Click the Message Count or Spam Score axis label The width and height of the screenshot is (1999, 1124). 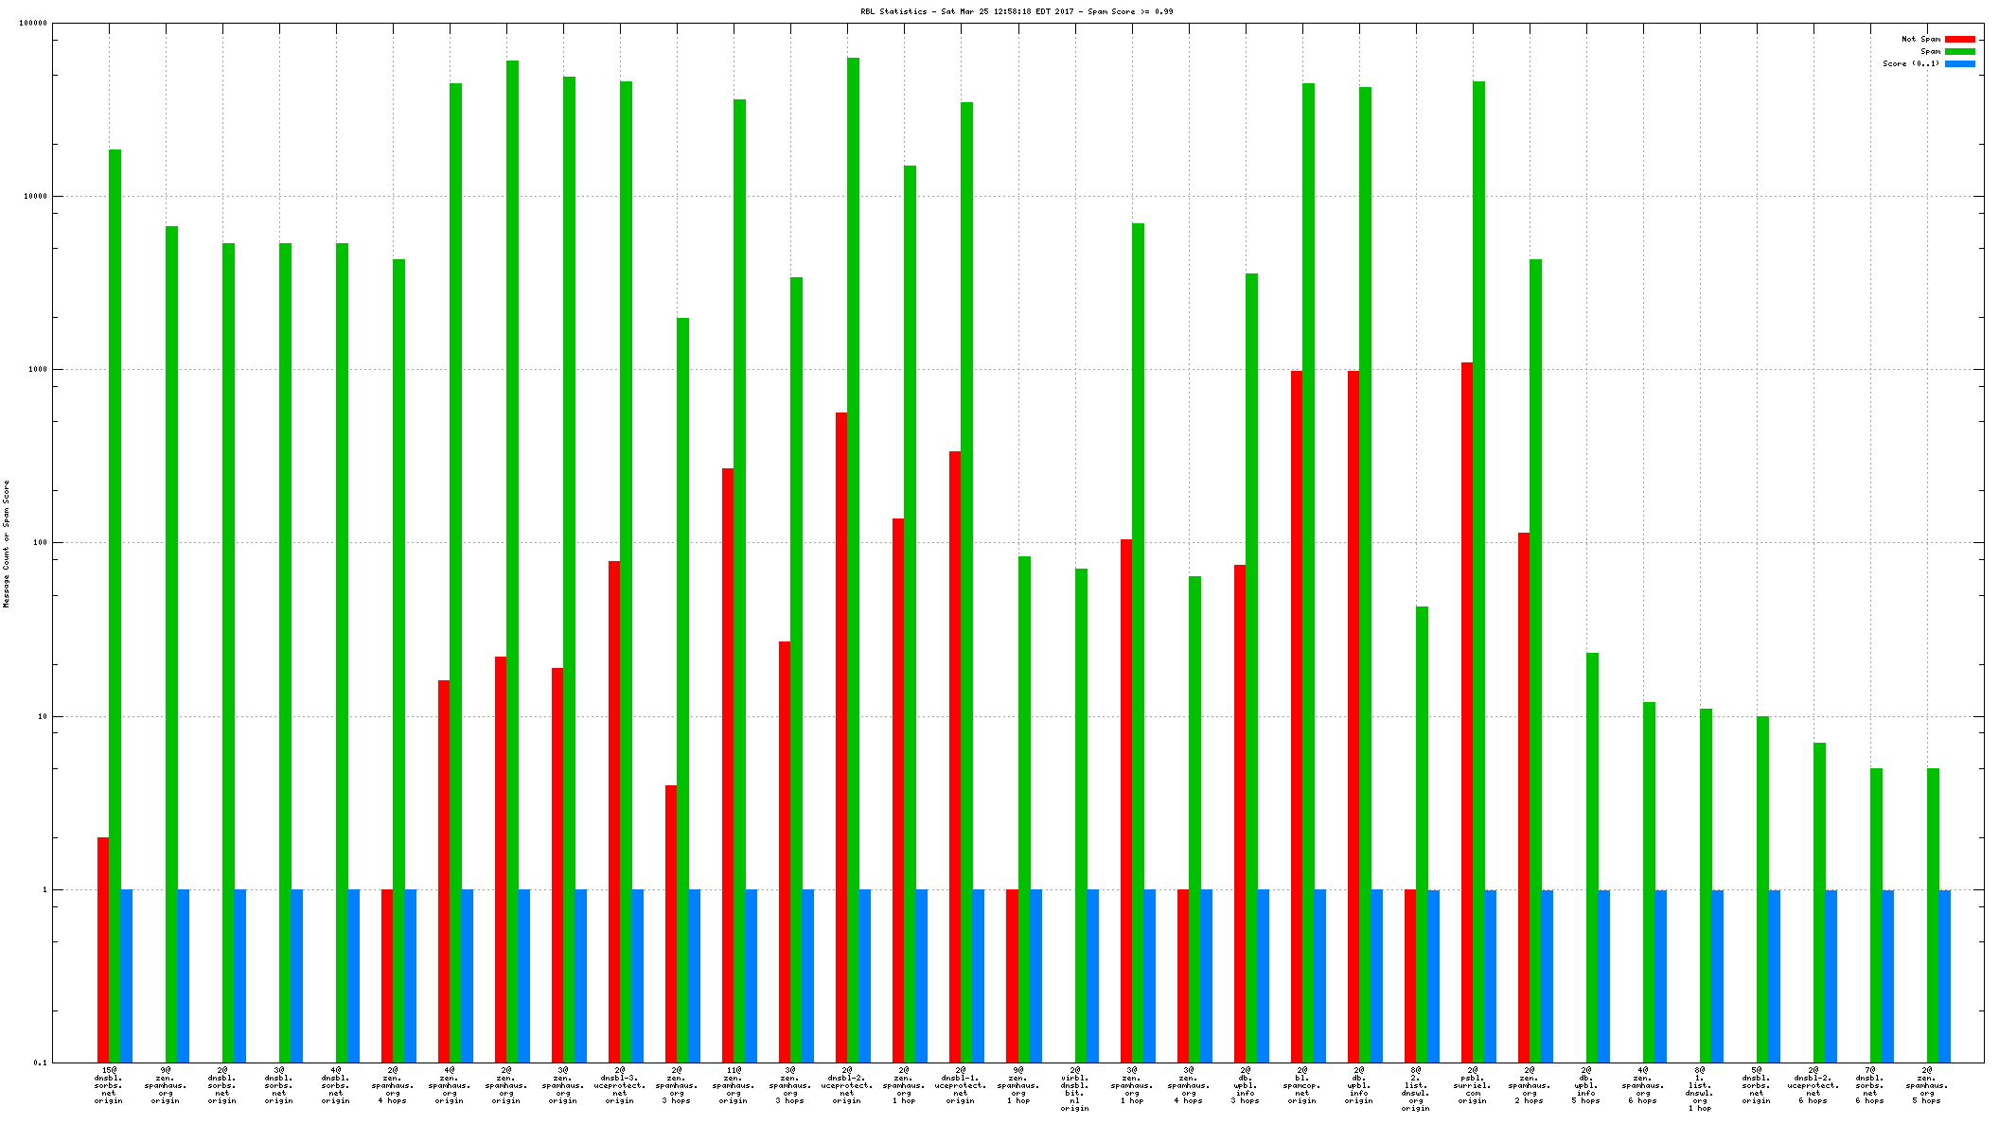click(7, 543)
